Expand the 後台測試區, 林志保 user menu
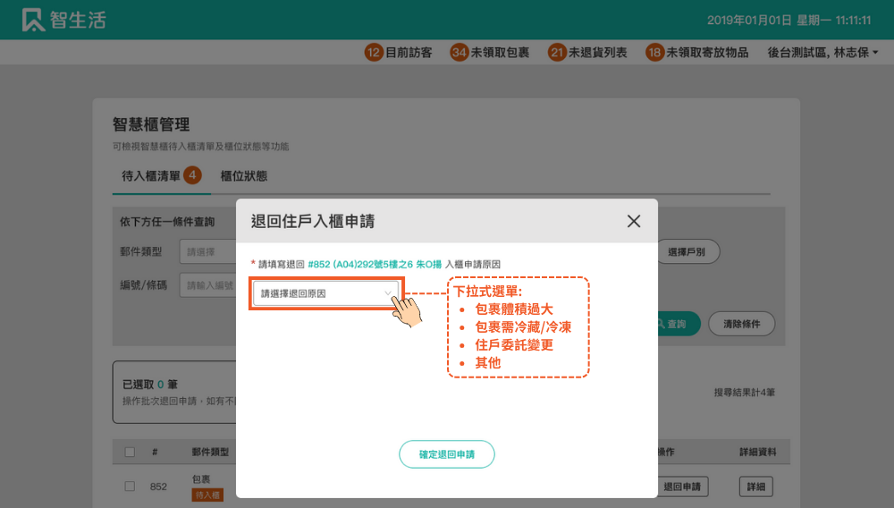 [822, 53]
